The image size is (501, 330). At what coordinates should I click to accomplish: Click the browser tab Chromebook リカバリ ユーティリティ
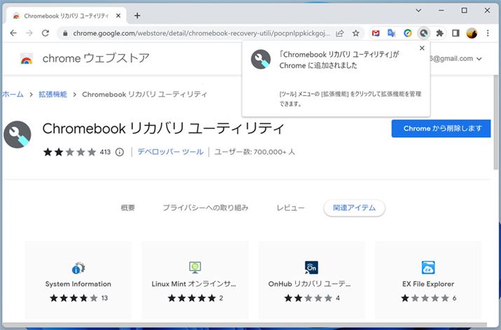click(x=67, y=15)
